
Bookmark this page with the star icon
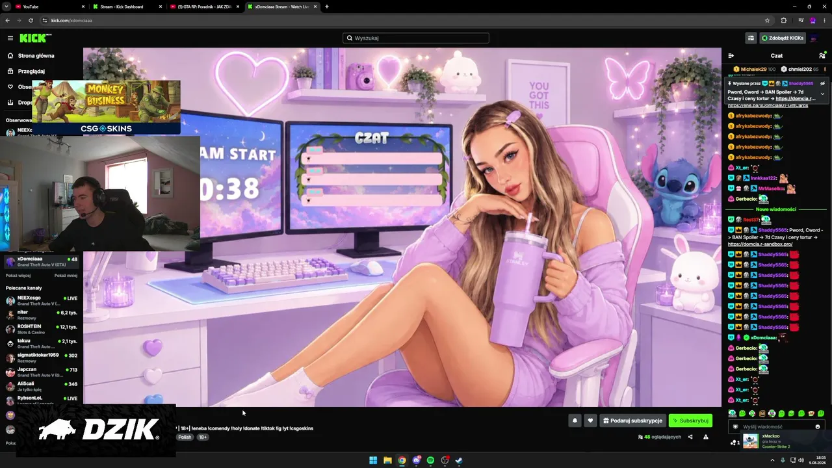pos(767,20)
